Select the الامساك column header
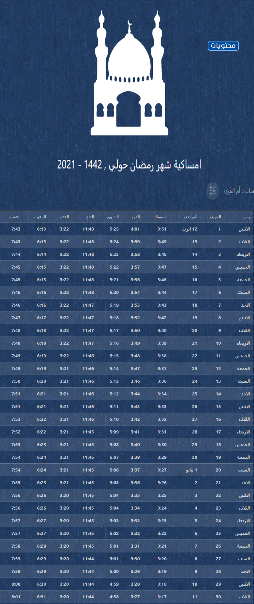This screenshot has height=604, width=254. (160, 217)
